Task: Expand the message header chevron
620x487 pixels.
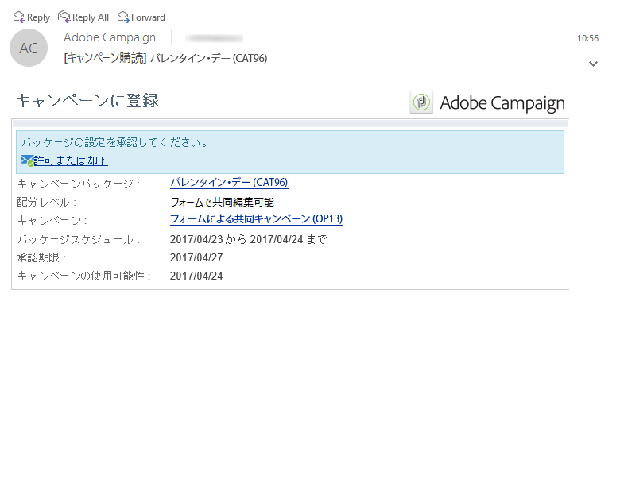Action: [x=593, y=64]
